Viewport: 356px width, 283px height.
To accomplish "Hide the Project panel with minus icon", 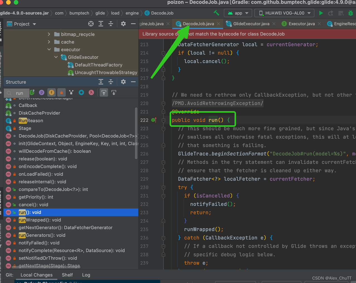I will pos(133,24).
